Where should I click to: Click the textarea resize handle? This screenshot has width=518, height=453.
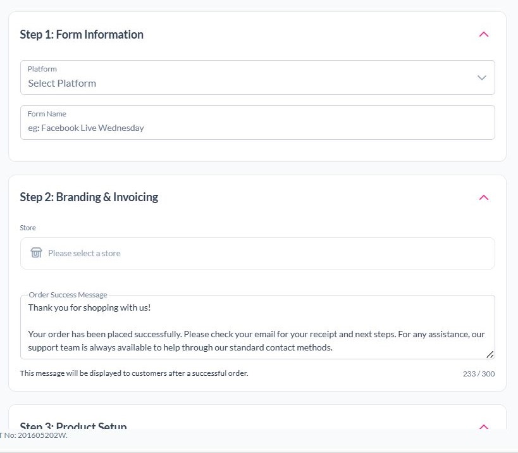point(490,354)
